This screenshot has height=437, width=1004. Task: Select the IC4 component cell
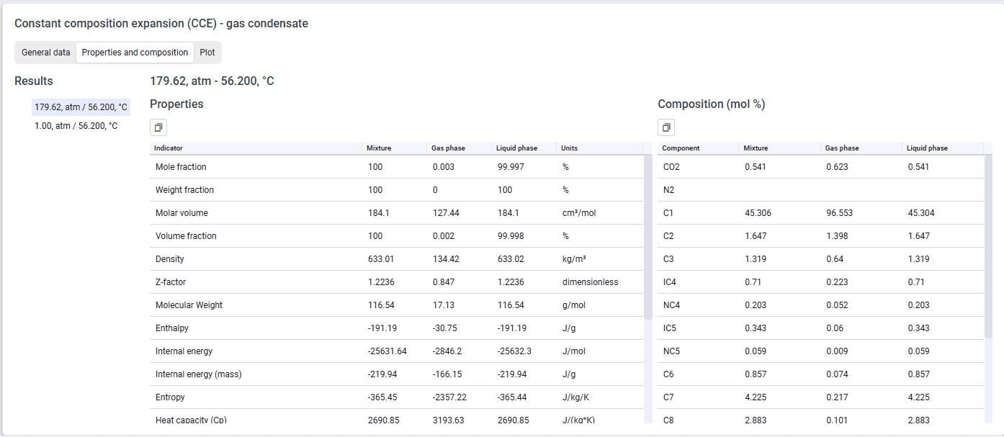[699, 282]
